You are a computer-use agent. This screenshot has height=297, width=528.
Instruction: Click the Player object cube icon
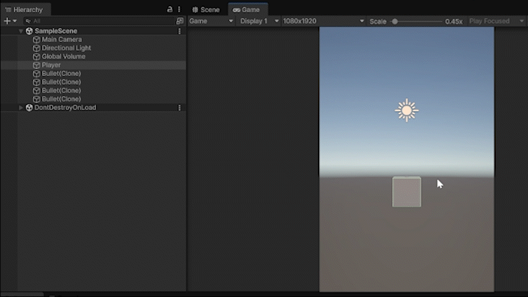pos(37,65)
